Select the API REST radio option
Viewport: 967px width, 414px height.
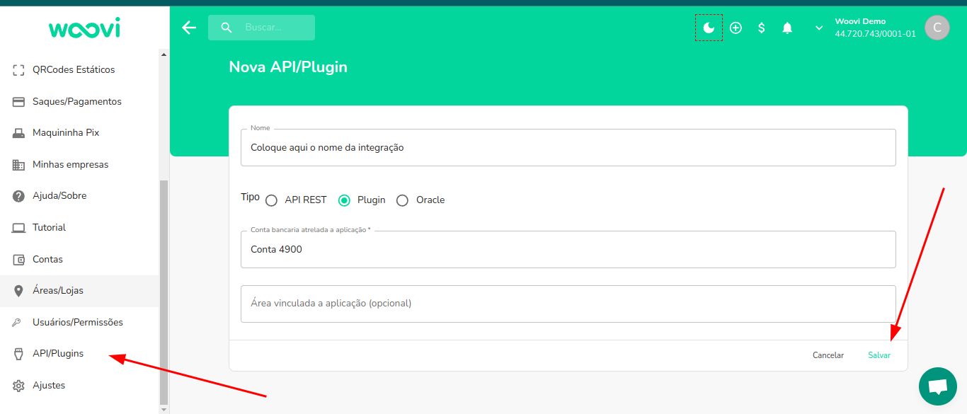click(x=271, y=200)
